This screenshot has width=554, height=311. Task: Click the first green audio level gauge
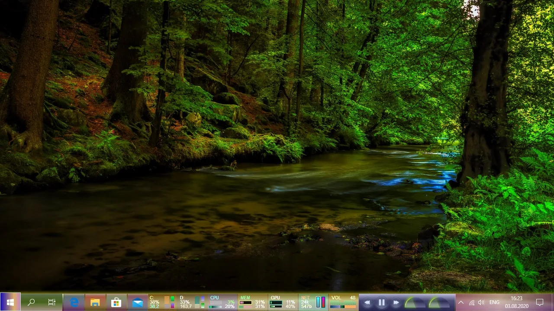[414, 302]
